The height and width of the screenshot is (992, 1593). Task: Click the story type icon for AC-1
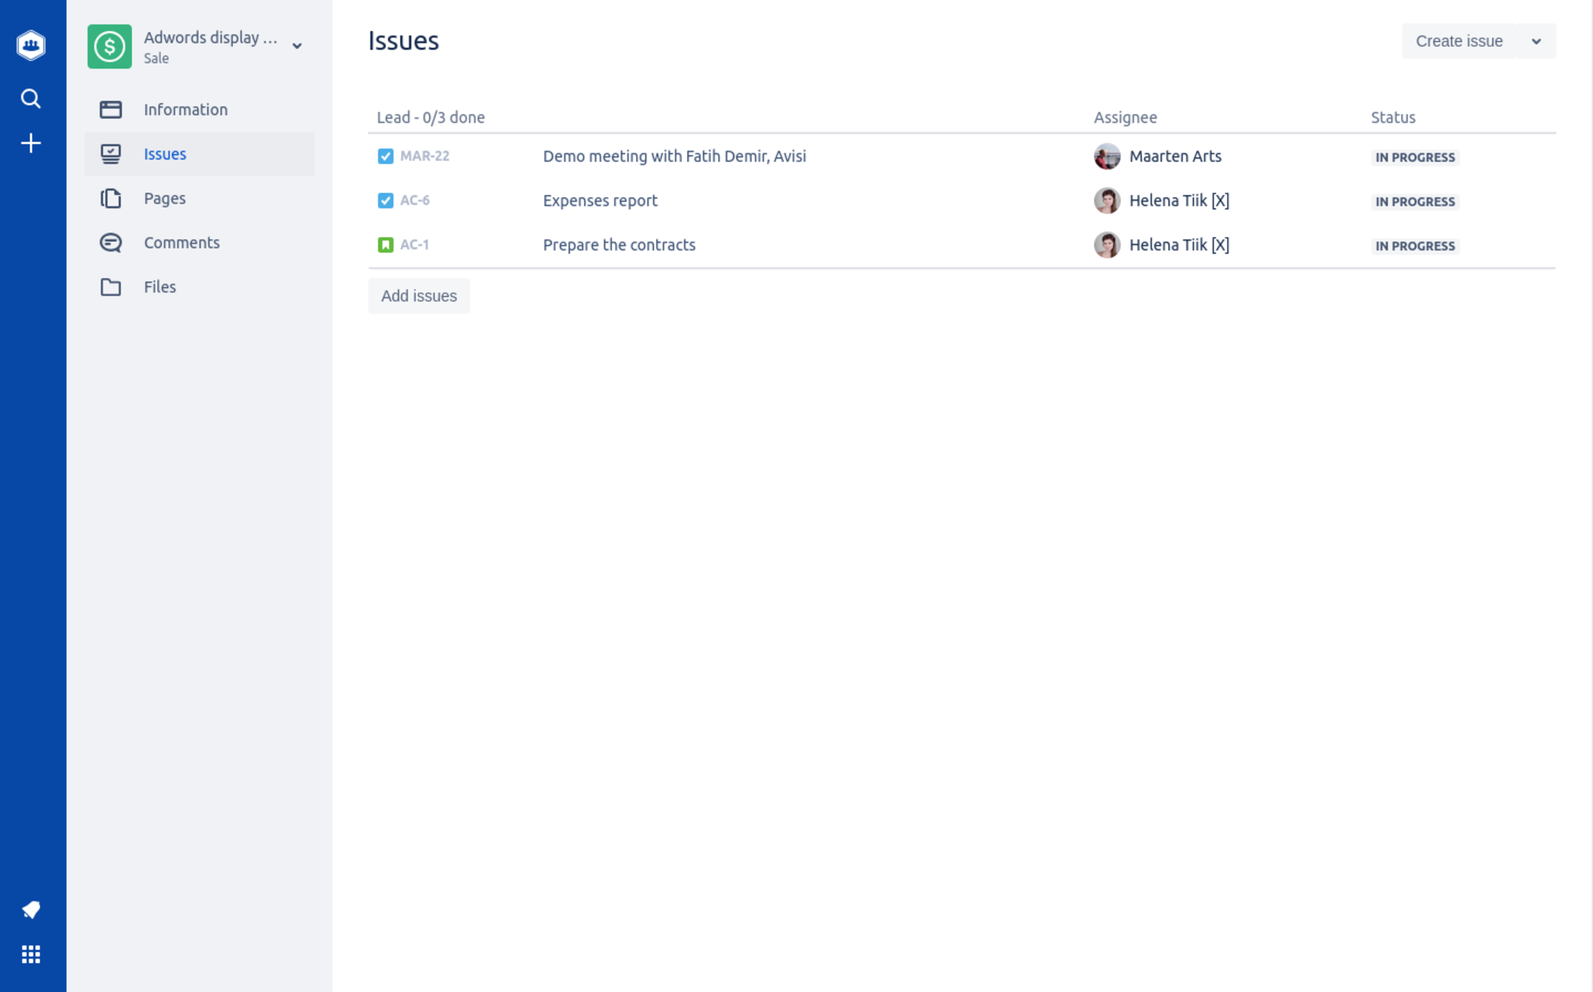coord(386,245)
